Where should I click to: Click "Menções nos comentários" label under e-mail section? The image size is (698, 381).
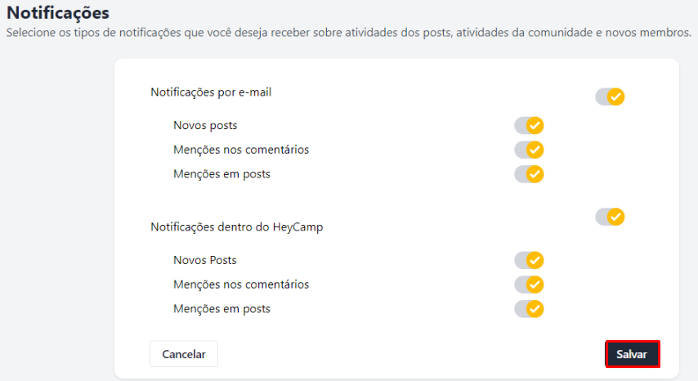(241, 150)
